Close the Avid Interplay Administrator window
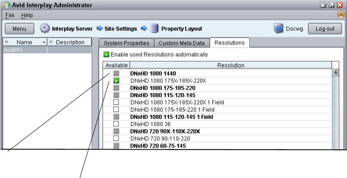Image resolution: width=347 pixels, height=178 pixels. tap(340, 5)
